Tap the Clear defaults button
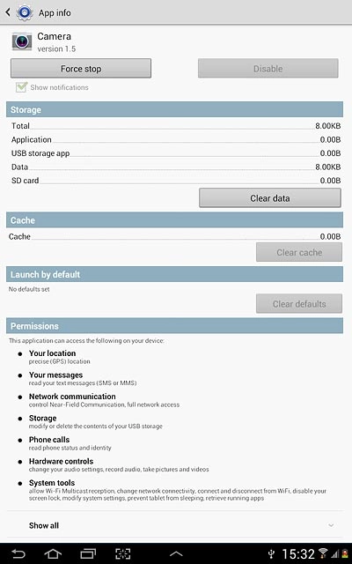 (299, 303)
